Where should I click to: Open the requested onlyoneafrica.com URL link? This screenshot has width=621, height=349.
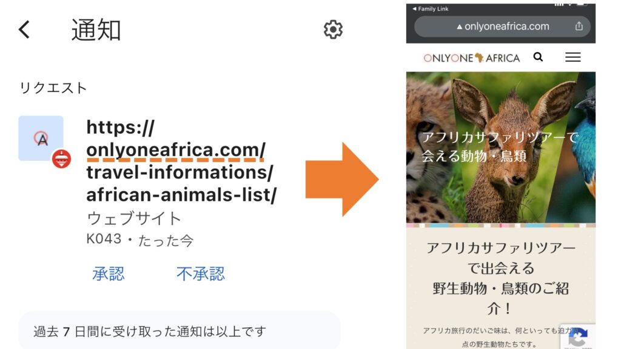click(181, 161)
